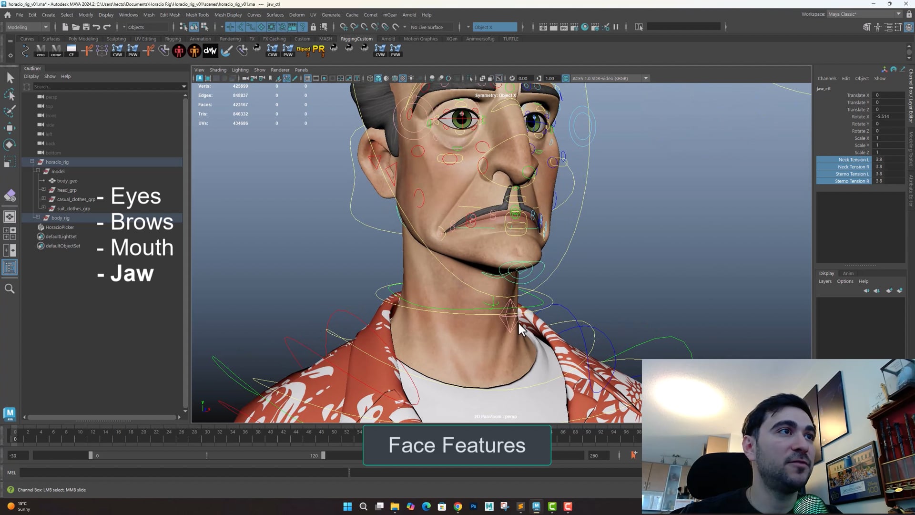Image resolution: width=915 pixels, height=515 pixels.
Task: Click the CE shelf button
Action: (71, 50)
